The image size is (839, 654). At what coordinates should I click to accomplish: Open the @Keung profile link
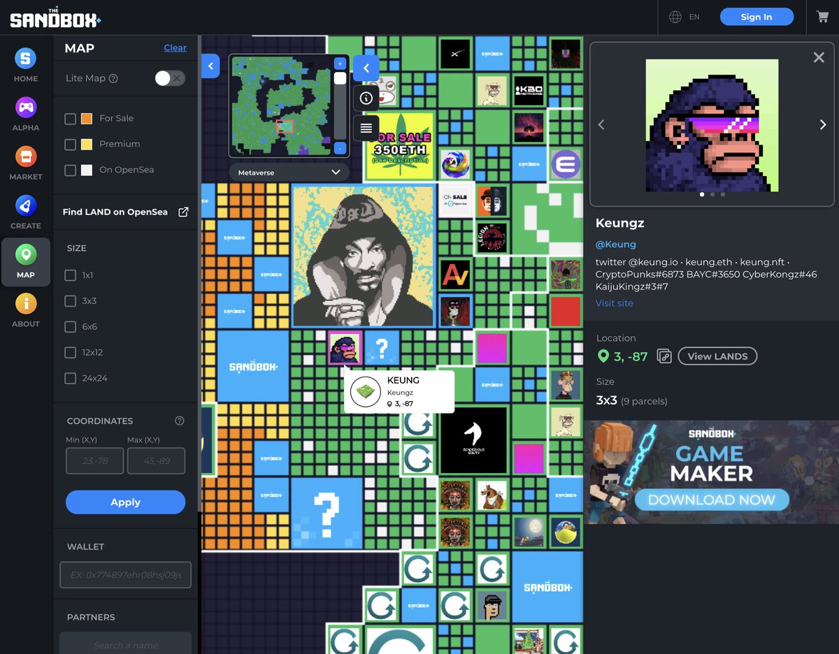(x=616, y=244)
